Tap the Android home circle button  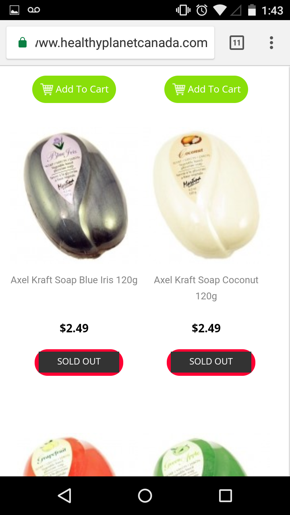[145, 496]
